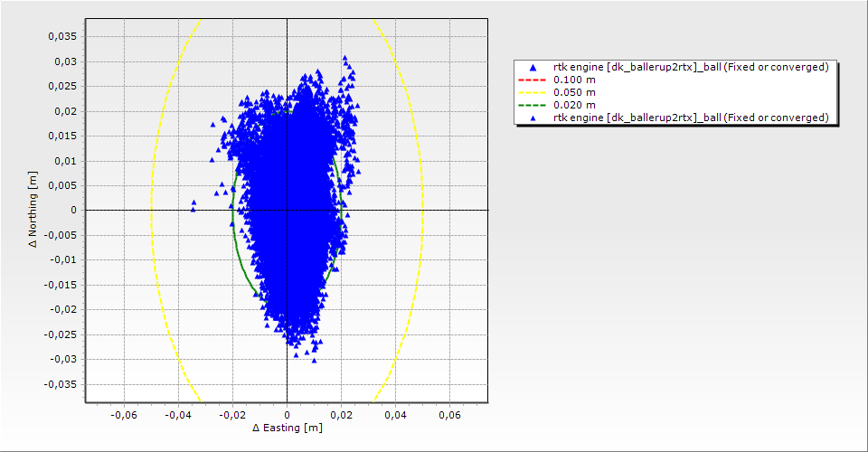
Task: Select first rtk engine legend entry with large triangle
Action: pos(674,67)
